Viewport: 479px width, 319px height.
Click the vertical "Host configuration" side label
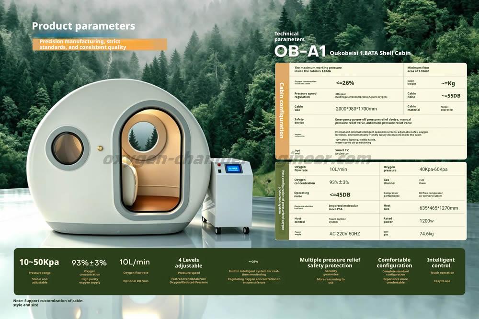(281, 200)
